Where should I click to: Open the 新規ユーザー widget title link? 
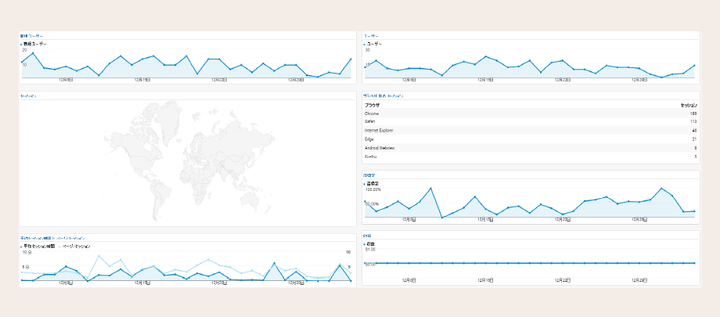pos(31,35)
